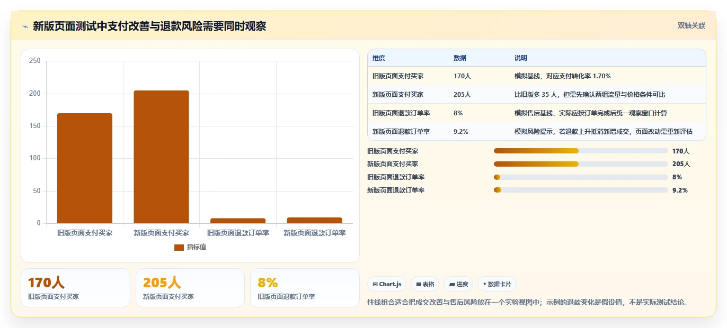
Task: Click the 旧版页面退款订单率 progress bar
Action: (581, 177)
